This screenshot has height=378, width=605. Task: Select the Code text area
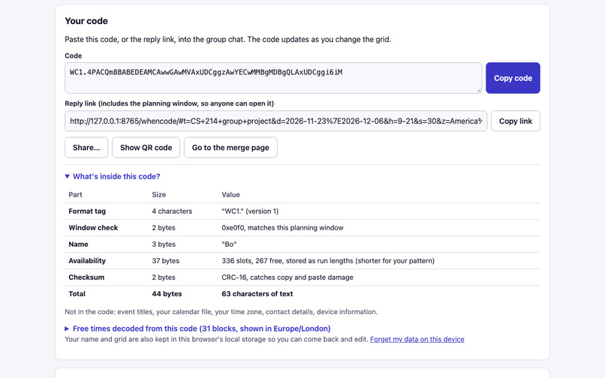tap(273, 78)
